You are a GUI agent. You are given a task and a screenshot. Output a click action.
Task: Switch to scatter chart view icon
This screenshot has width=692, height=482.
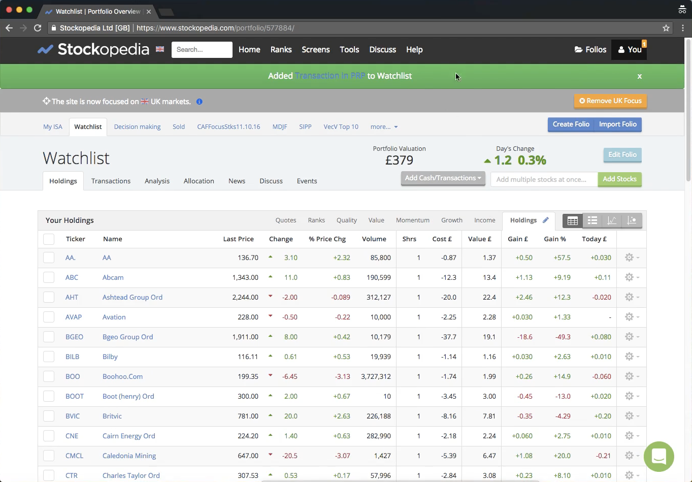(x=632, y=220)
